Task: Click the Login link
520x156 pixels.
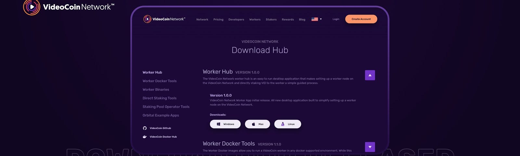Action: tap(336, 19)
